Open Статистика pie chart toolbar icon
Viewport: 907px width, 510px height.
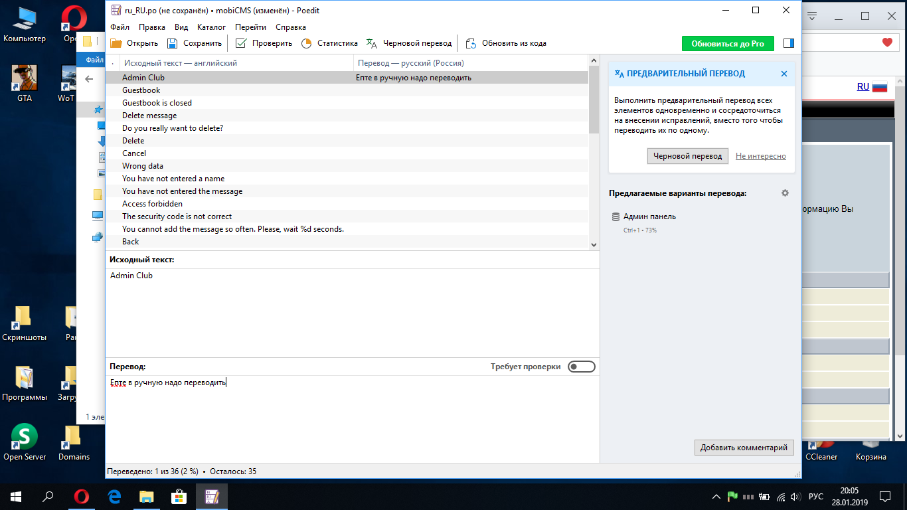(x=306, y=43)
